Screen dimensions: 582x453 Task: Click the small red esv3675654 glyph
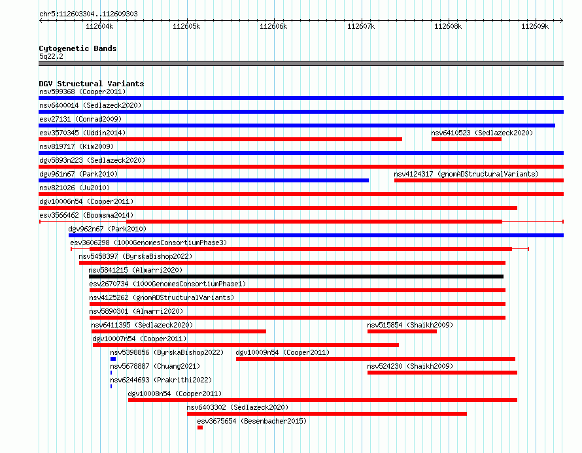[x=200, y=428]
